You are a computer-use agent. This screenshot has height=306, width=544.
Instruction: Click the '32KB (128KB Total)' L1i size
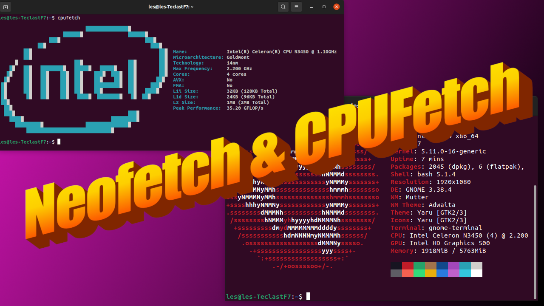pyautogui.click(x=252, y=91)
